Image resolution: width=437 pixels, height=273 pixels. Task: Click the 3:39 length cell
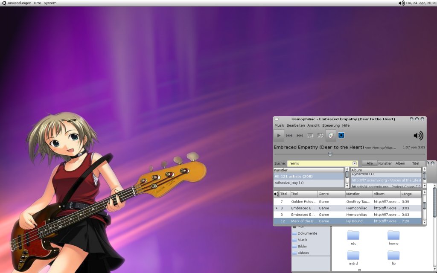coord(405,202)
